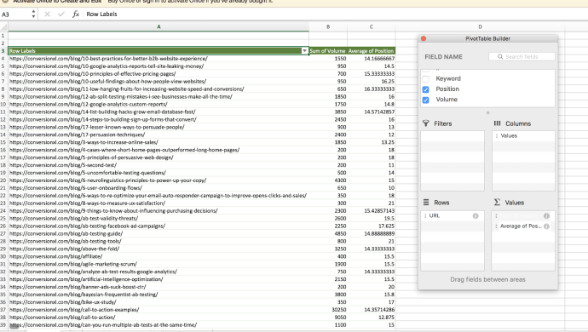Screen dimensions: 588x332
Task: Select row header 24
Action: [3, 210]
